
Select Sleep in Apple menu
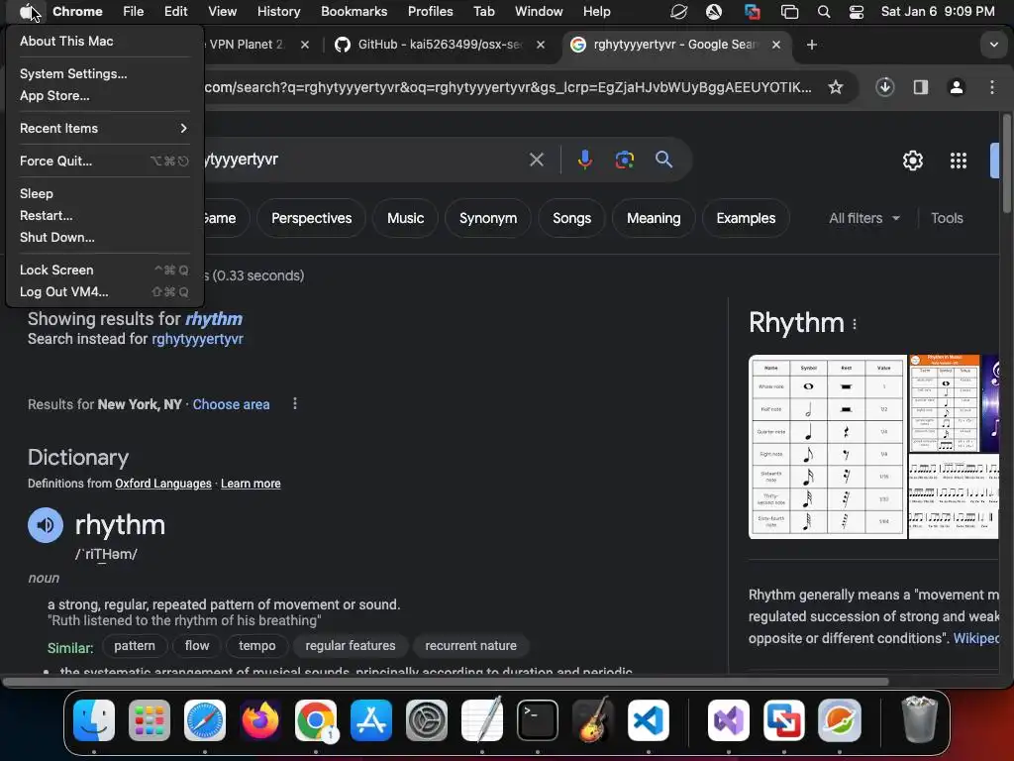pyautogui.click(x=104, y=193)
